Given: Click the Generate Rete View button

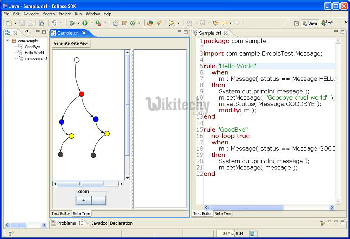Looking at the screenshot, I should click(71, 43).
